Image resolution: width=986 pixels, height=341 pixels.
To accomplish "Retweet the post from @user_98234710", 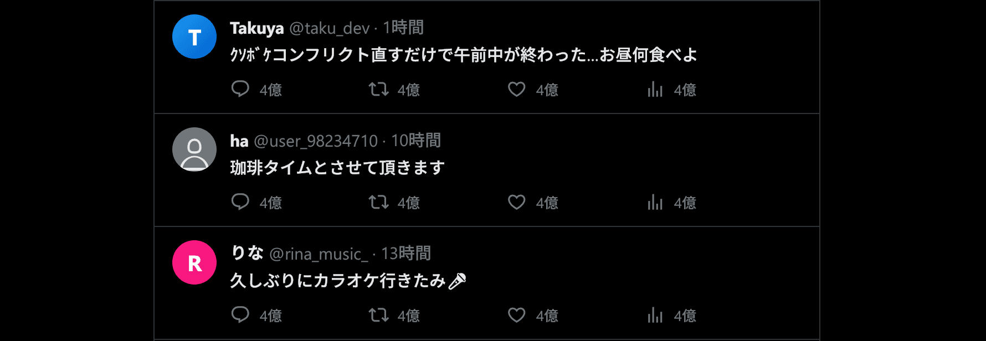I will click(x=379, y=202).
